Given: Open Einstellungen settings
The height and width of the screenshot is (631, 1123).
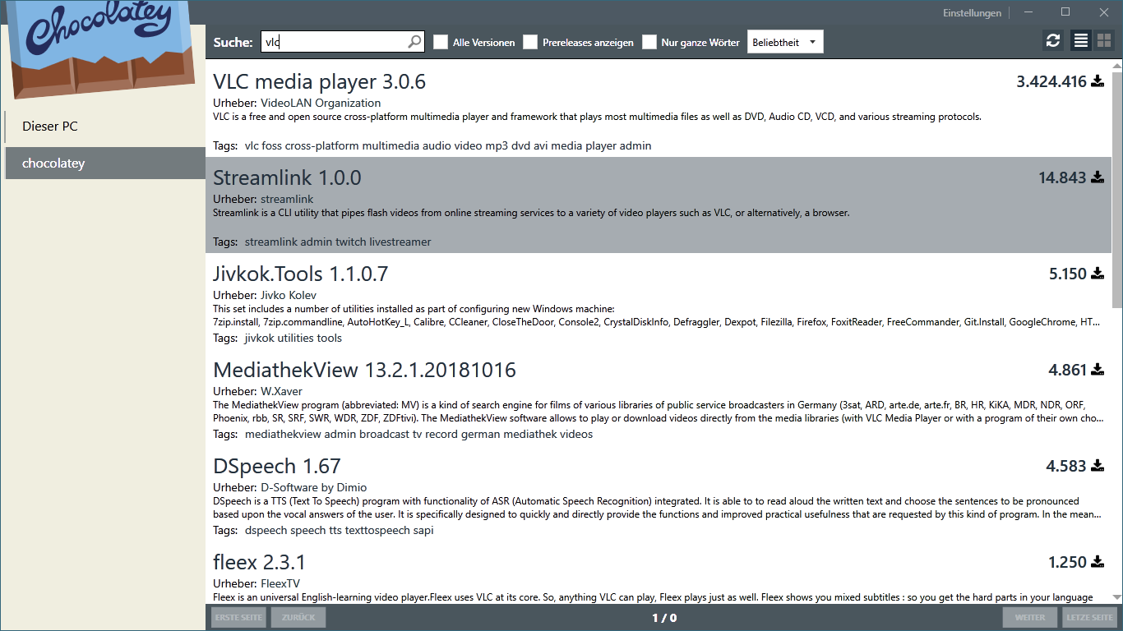Looking at the screenshot, I should pyautogui.click(x=972, y=12).
